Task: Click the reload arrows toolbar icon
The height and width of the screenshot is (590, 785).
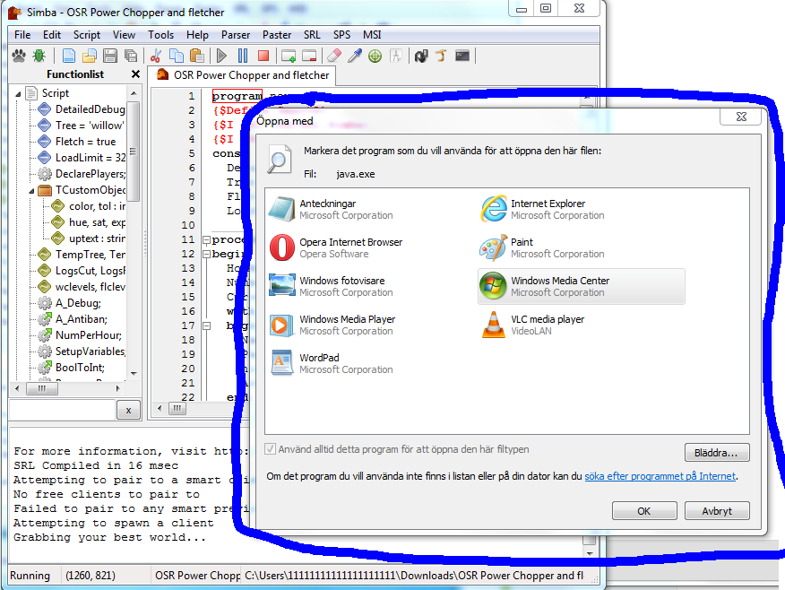Action: point(421,56)
